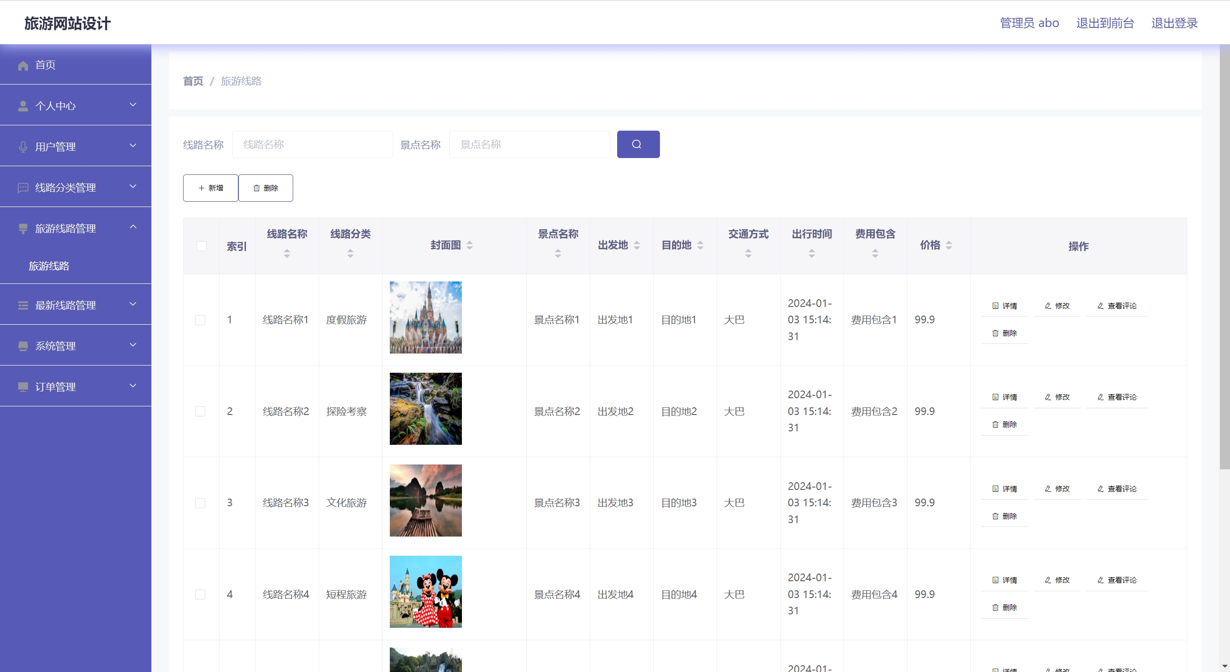This screenshot has width=1230, height=672.
Task: Check the checkbox for row 1
Action: point(200,320)
